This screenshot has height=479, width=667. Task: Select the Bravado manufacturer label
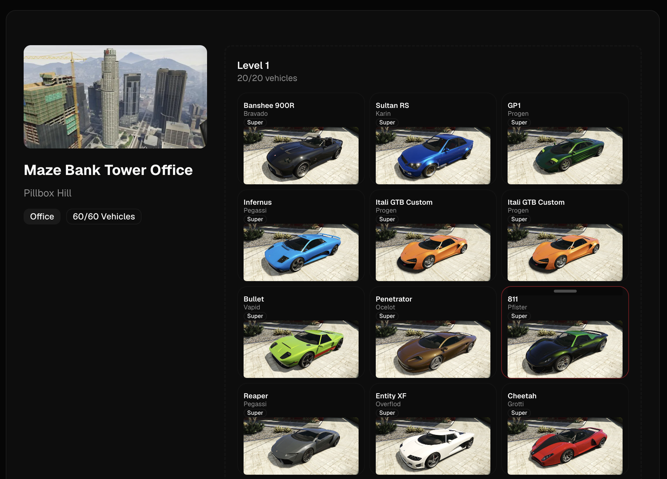click(255, 114)
